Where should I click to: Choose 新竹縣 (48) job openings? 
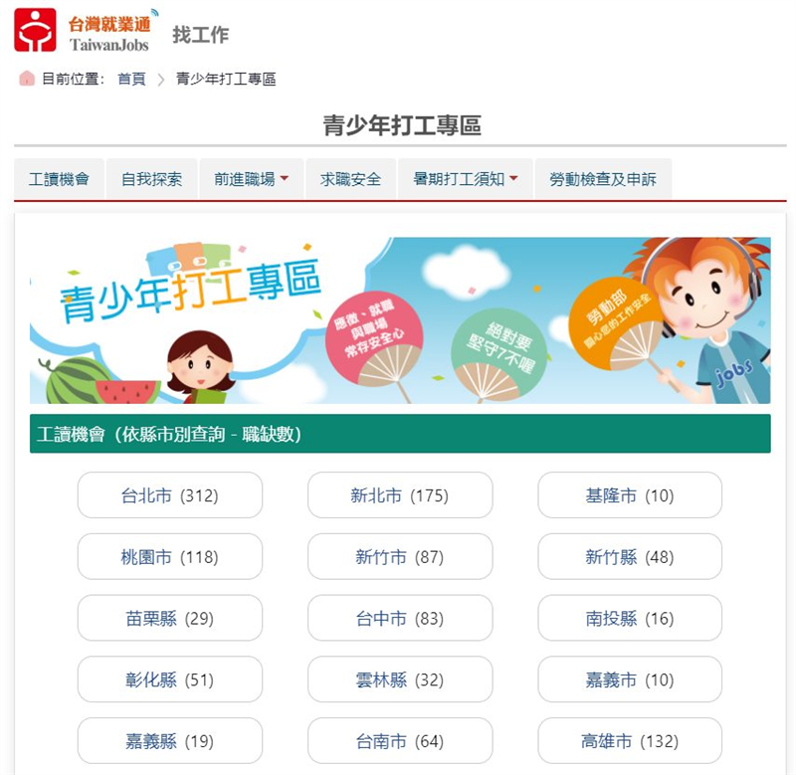click(x=630, y=557)
